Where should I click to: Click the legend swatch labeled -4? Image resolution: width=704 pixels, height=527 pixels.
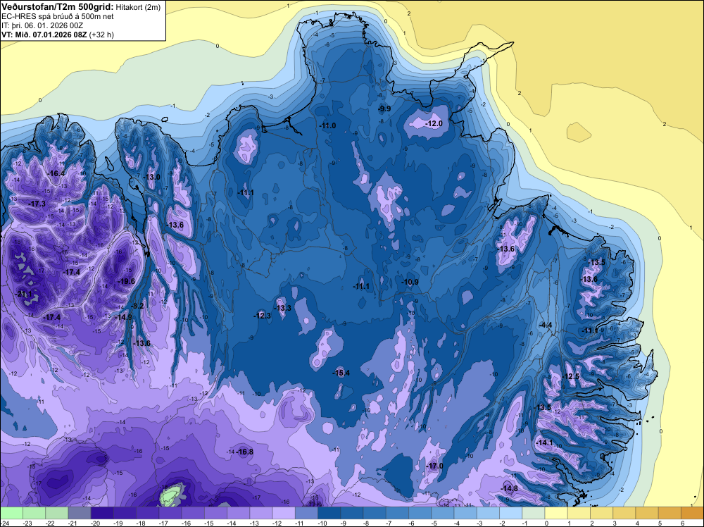pyautogui.click(x=465, y=513)
